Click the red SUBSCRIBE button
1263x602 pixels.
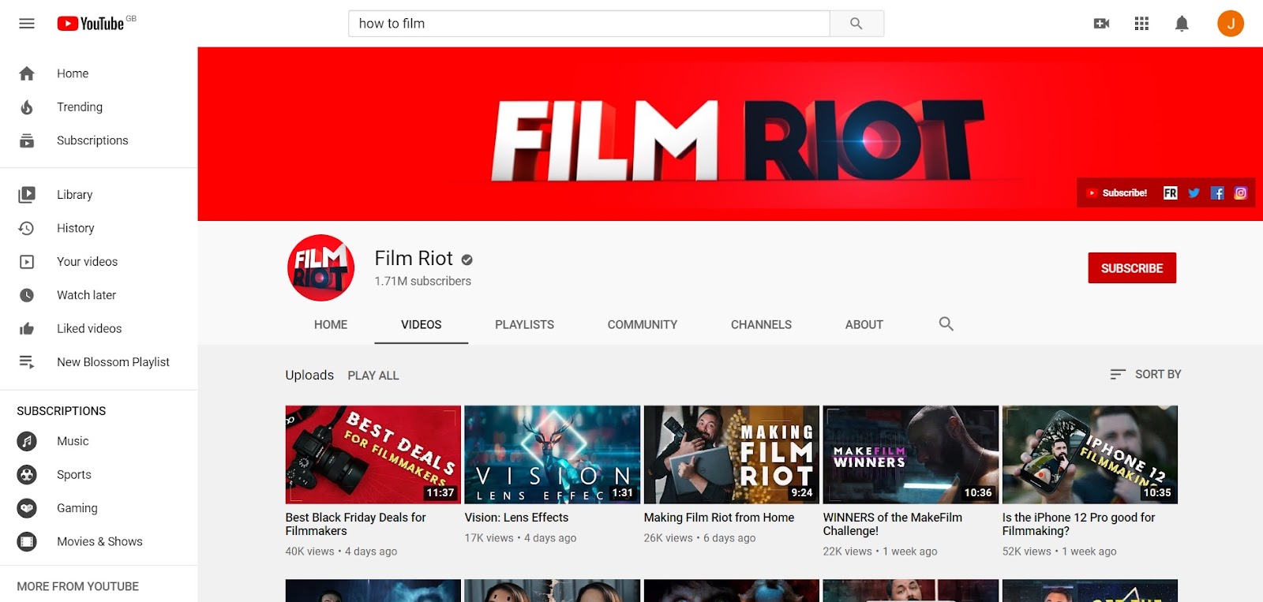pos(1132,268)
